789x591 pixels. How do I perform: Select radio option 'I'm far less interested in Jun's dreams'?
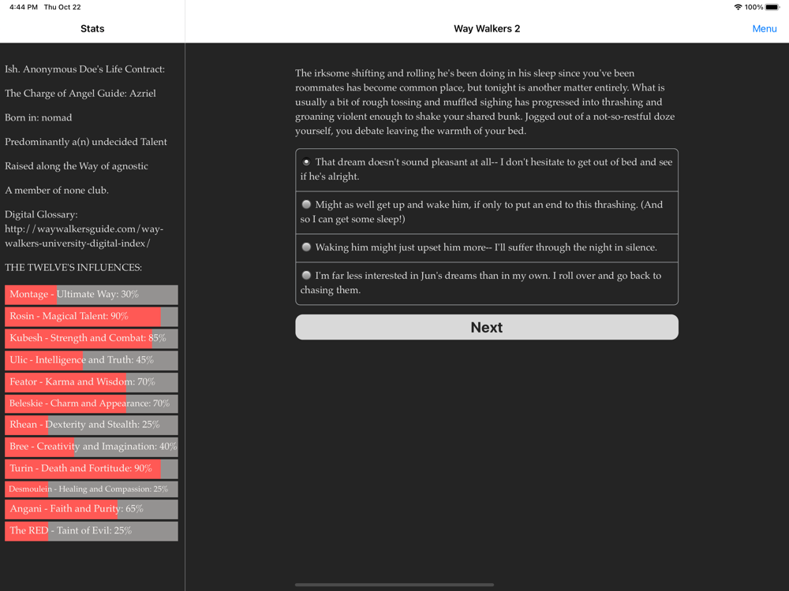point(487,283)
